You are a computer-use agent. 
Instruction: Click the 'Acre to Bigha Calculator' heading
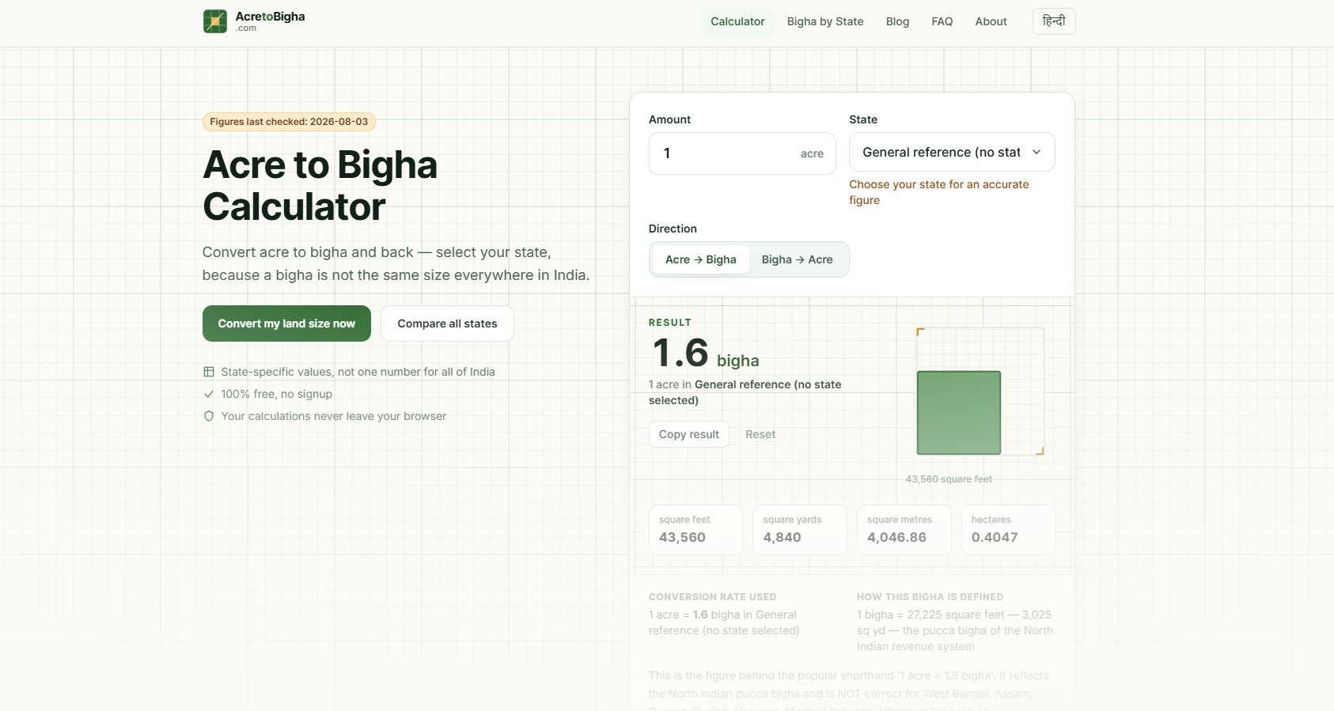point(320,186)
